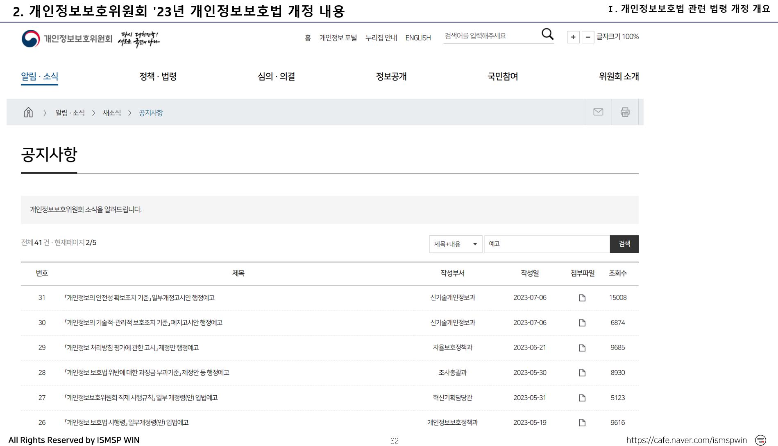Switch to ENGLISH site link
Viewport: 778px width, 446px height.
click(418, 38)
